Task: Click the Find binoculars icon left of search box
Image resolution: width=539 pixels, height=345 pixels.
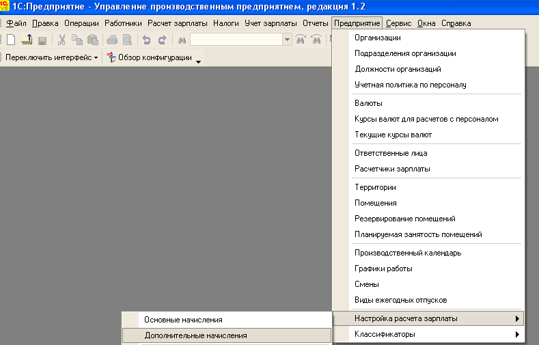Action: pos(182,40)
